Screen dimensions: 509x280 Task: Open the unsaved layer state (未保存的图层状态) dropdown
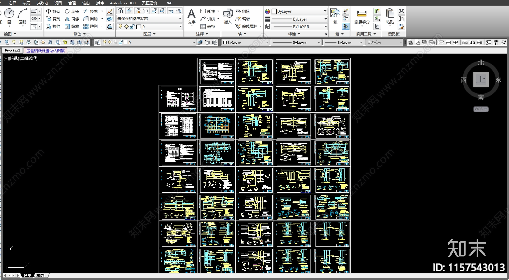(149, 19)
